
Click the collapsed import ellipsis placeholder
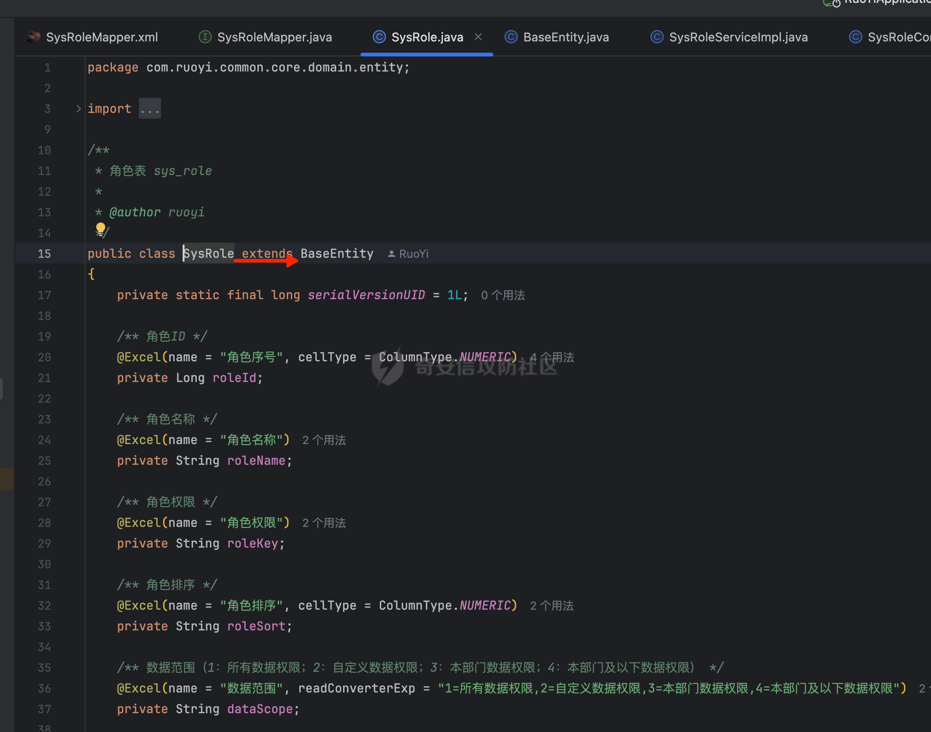pyautogui.click(x=150, y=109)
